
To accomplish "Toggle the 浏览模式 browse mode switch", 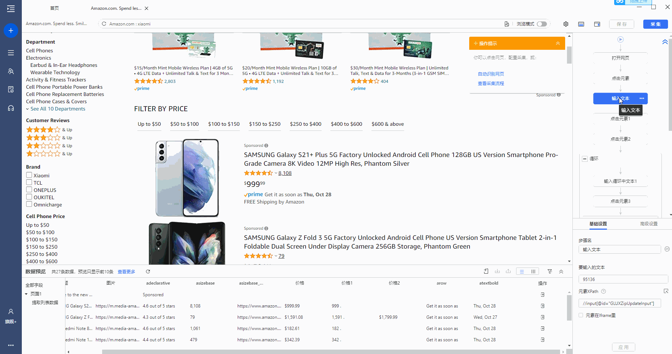I will pos(542,24).
